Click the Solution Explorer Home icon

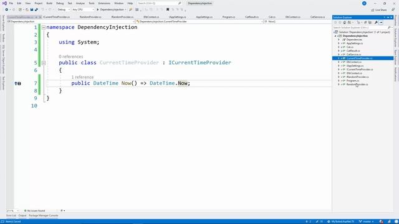(x=345, y=22)
